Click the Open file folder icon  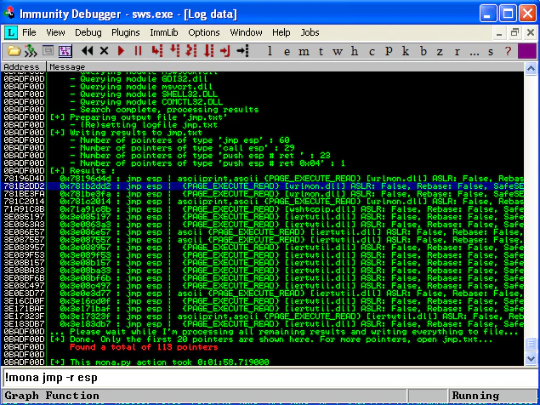pos(14,51)
